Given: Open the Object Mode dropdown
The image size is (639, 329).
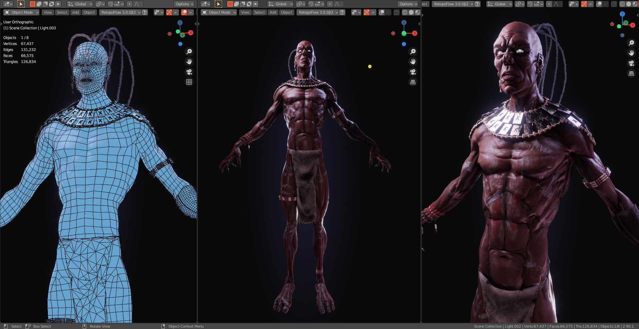Looking at the screenshot, I should (21, 12).
